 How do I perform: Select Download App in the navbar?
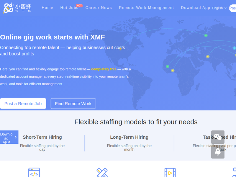coord(196,8)
